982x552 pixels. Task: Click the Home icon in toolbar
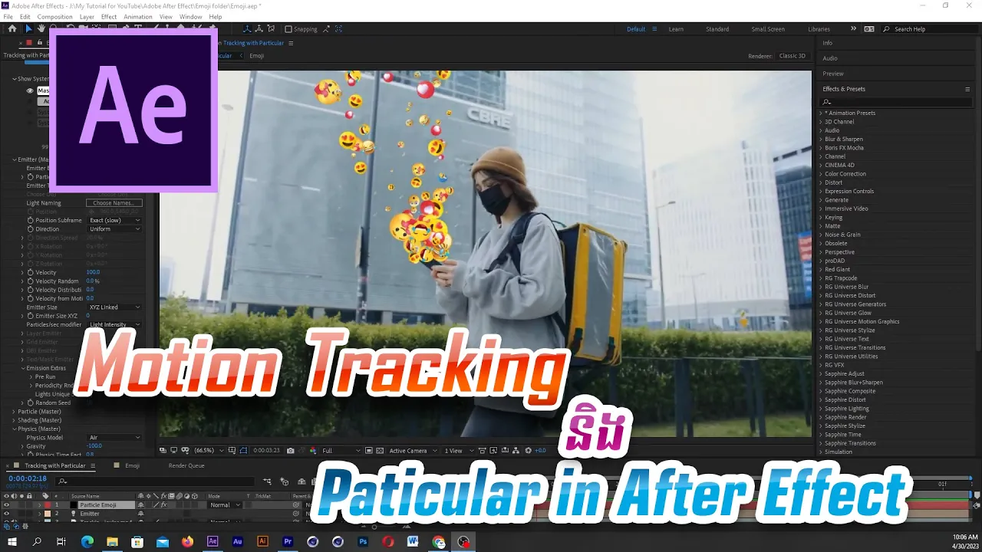click(x=12, y=29)
